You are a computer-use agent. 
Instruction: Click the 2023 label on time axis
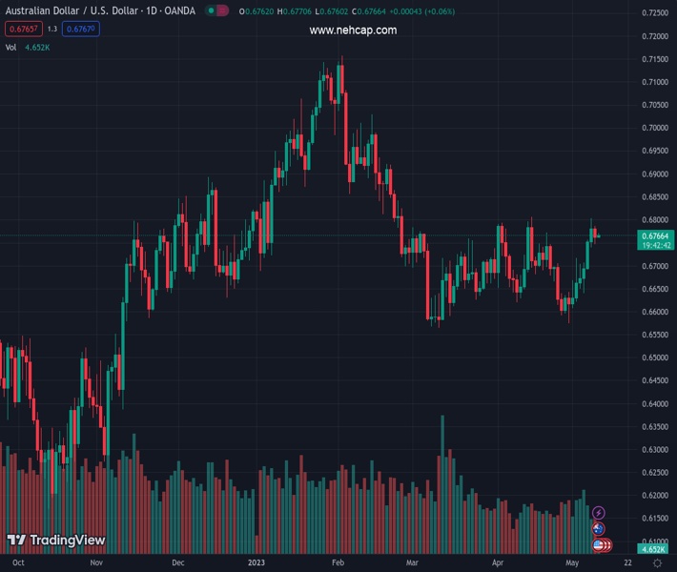pos(256,563)
